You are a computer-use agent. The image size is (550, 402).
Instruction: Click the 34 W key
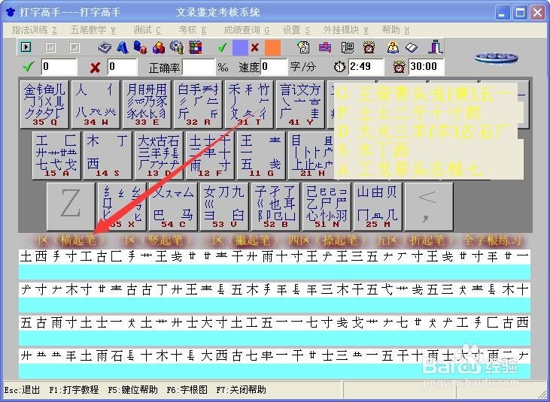(96, 104)
